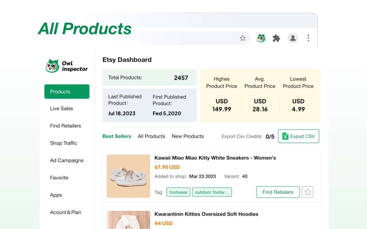
Task: Open the browser three-dot menu
Action: pyautogui.click(x=308, y=38)
